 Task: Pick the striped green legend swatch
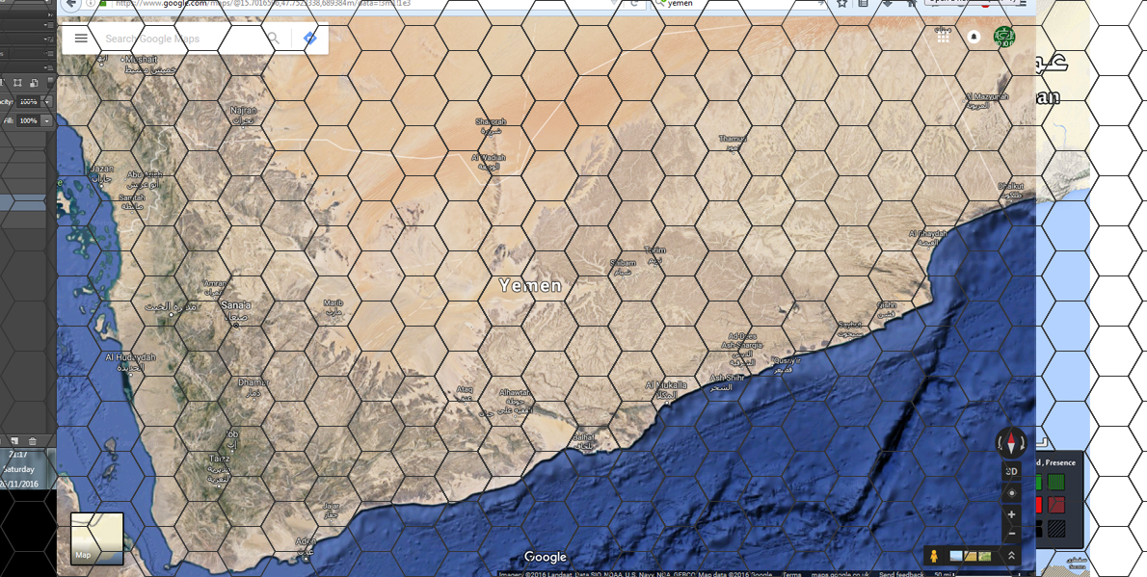(x=1056, y=482)
